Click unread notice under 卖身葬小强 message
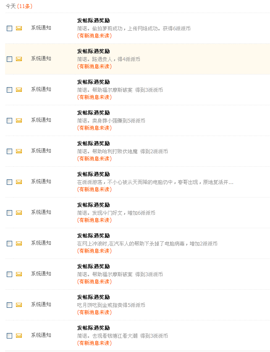Image resolution: width=270 pixels, height=352 pixels. 94,128
